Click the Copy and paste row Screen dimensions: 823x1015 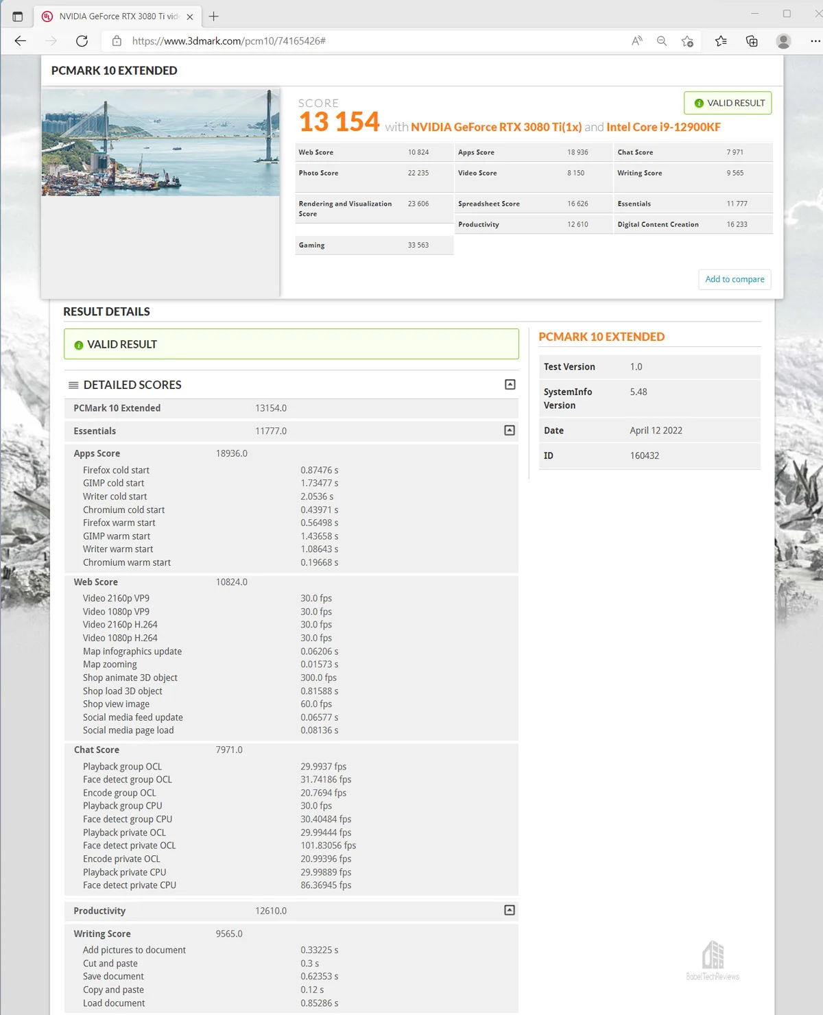(x=291, y=990)
